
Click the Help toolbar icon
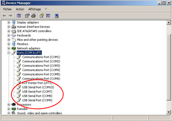point(42,16)
